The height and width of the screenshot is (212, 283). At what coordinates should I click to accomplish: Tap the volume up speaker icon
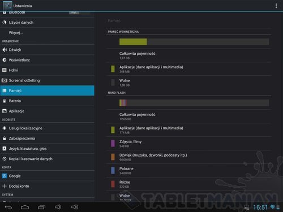[x=75, y=207]
